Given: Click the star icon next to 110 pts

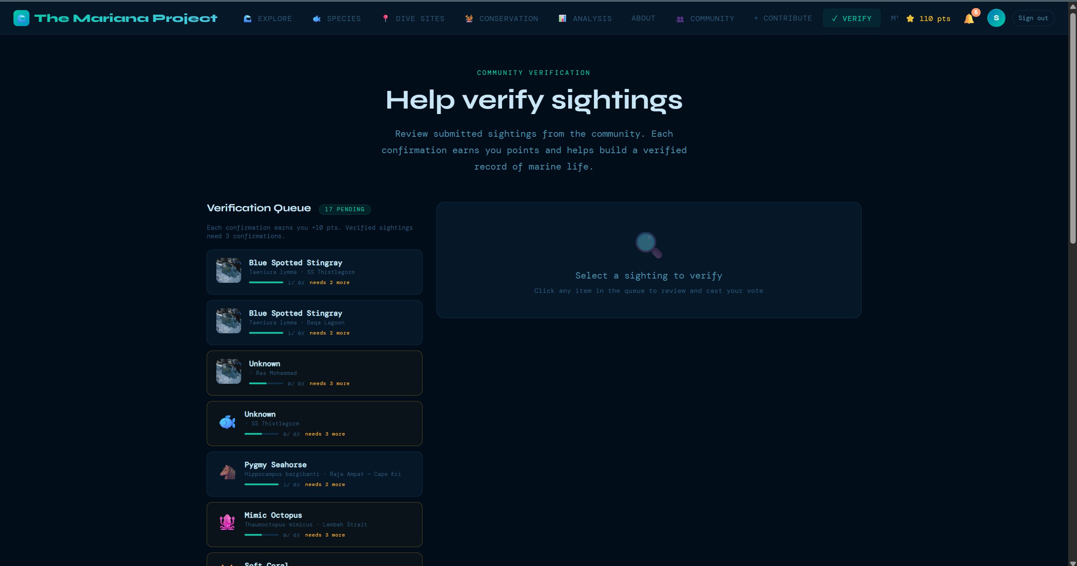Looking at the screenshot, I should point(910,19).
